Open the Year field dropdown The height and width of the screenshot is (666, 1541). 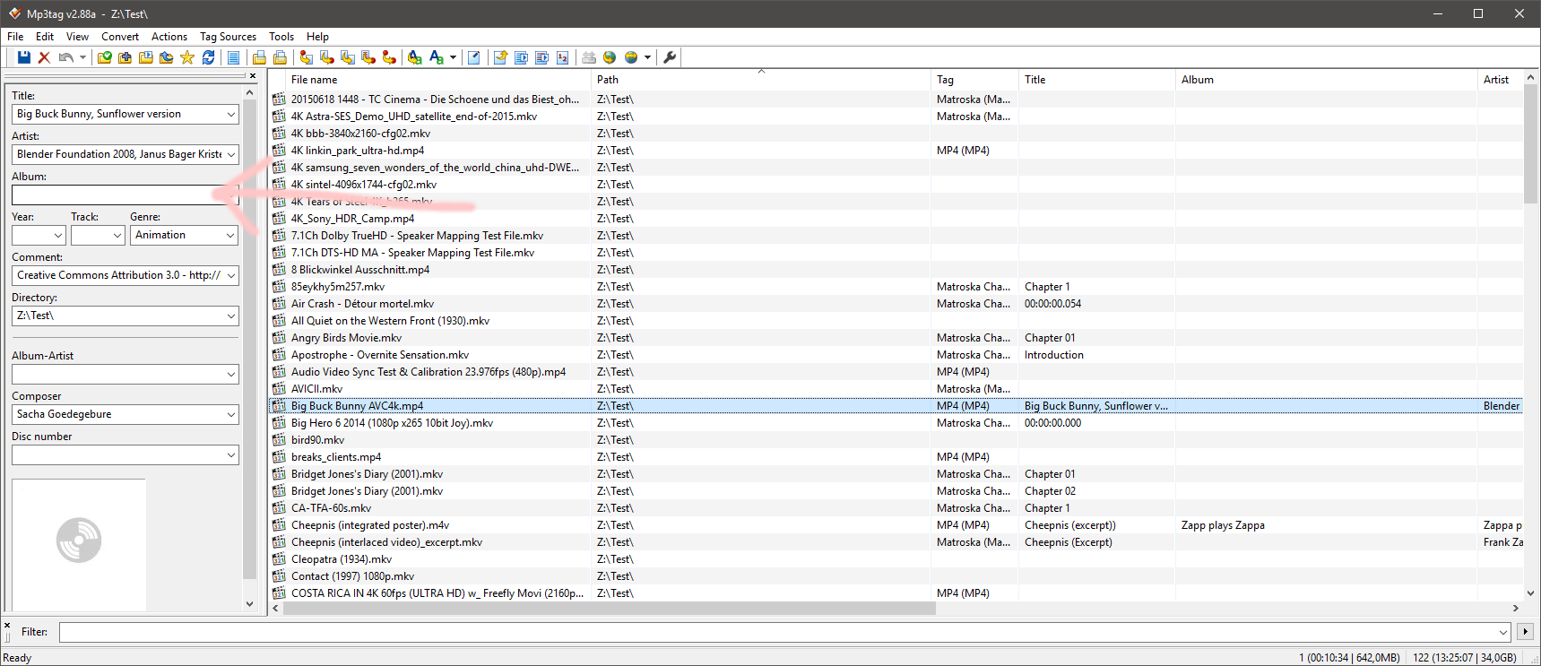point(58,235)
